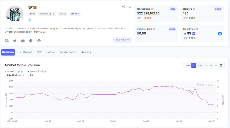
Task: Open the NFT tab
Action: click(x=39, y=52)
